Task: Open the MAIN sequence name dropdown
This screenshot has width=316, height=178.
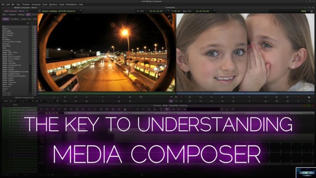Action: click(x=308, y=11)
